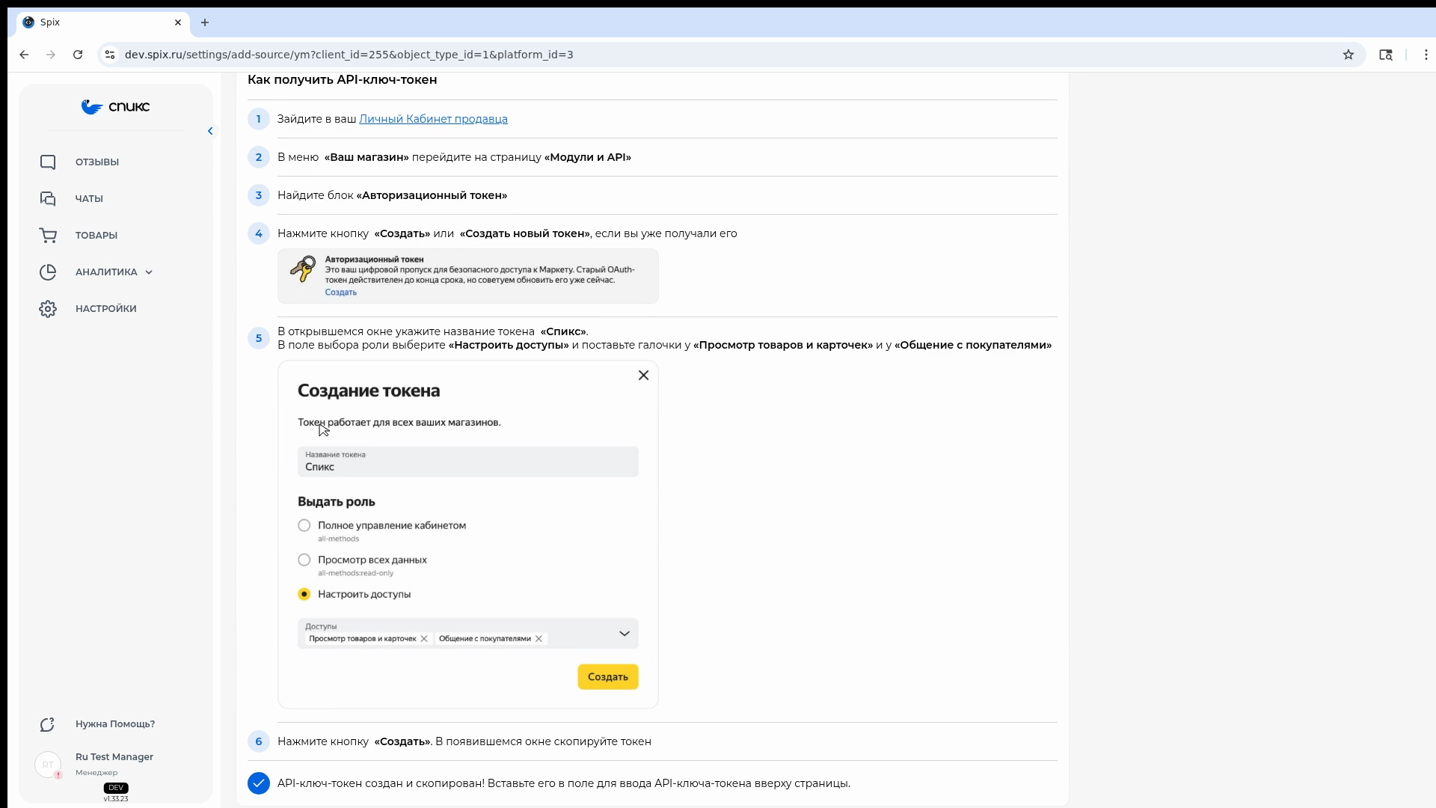The image size is (1436, 808).
Task: Open the Товары section
Action: coord(96,236)
